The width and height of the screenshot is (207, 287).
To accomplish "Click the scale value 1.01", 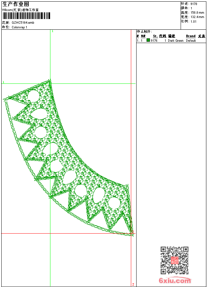I will coord(193,21).
